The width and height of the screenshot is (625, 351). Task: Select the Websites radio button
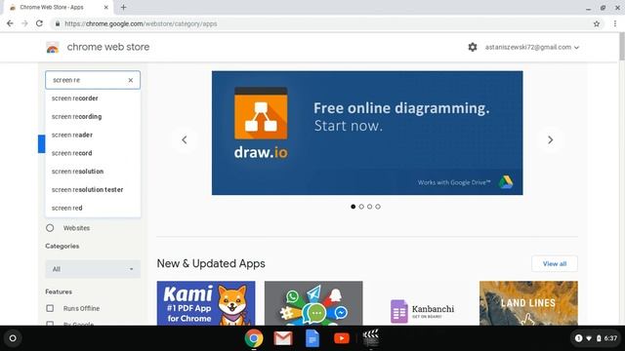click(50, 228)
